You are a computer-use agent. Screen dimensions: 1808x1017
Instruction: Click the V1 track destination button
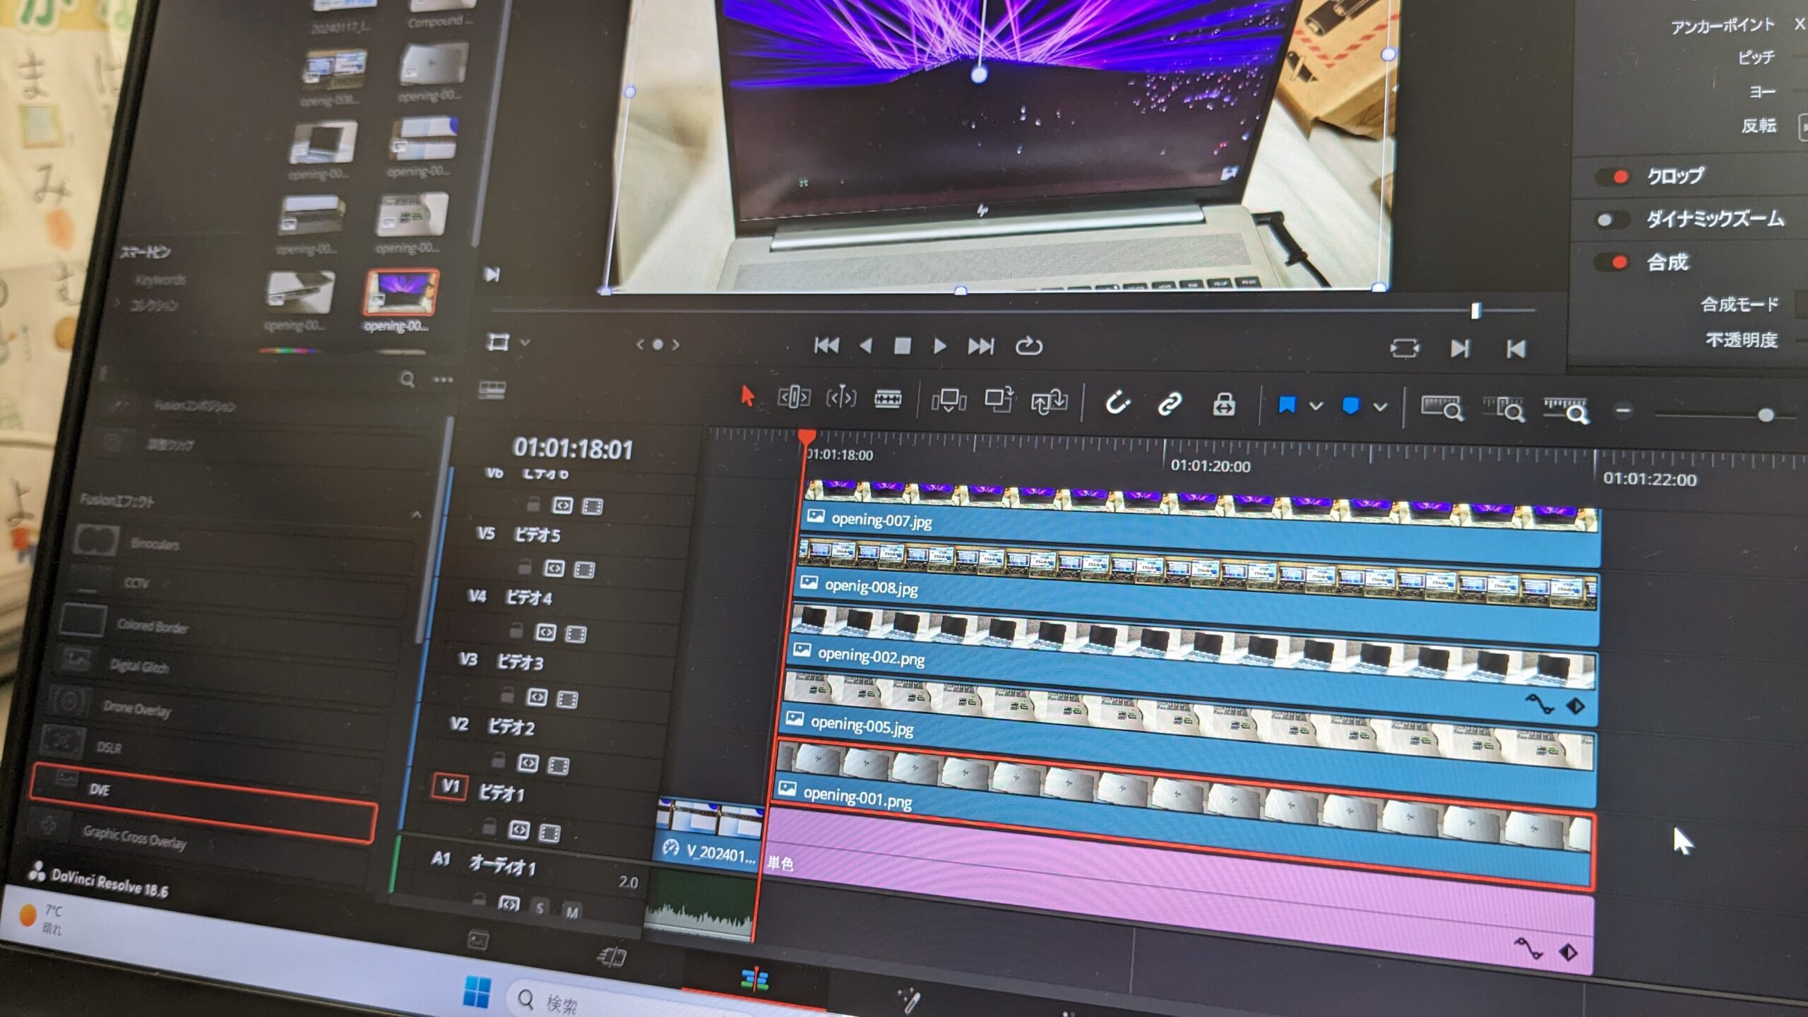[x=450, y=786]
